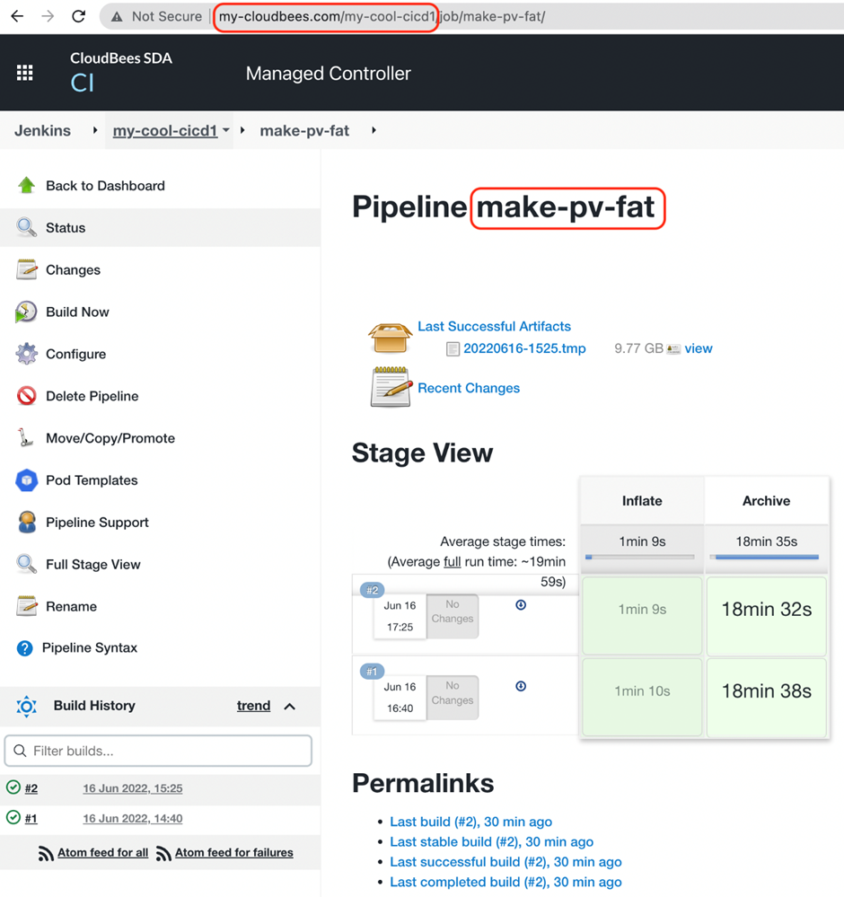Click the Pipeline Syntax help icon
The height and width of the screenshot is (897, 844).
click(24, 648)
